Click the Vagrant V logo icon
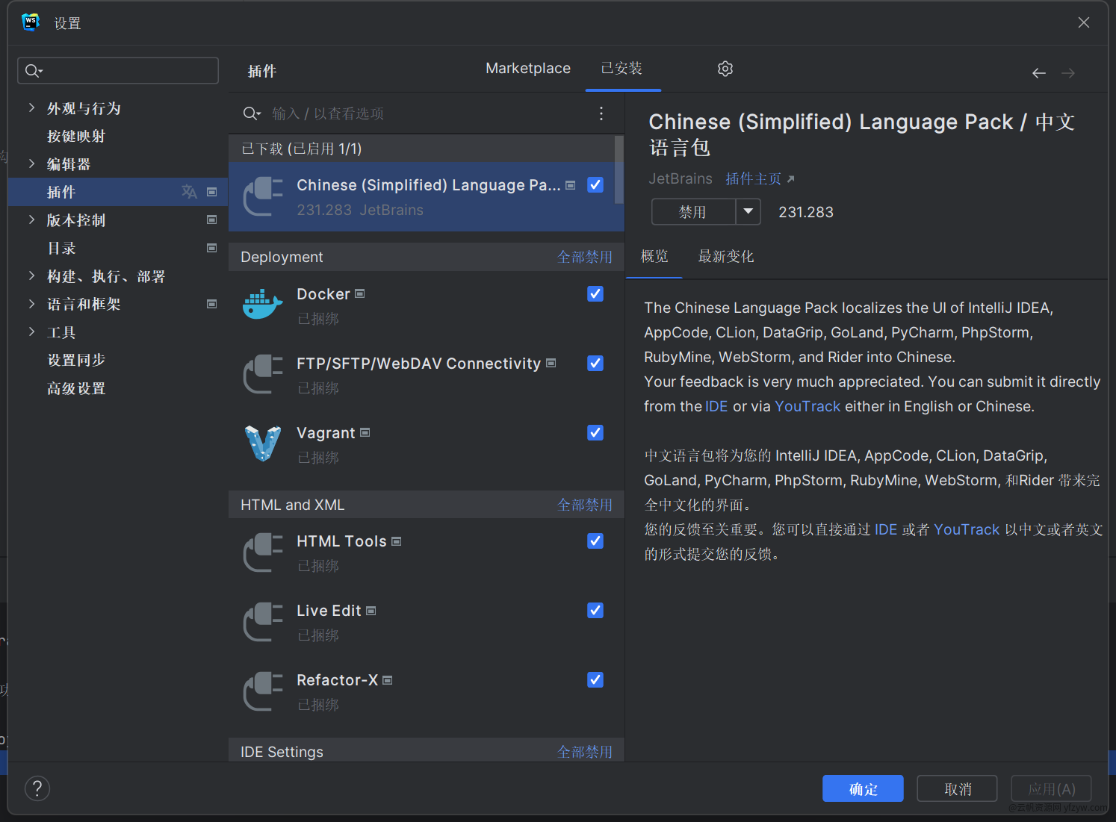This screenshot has width=1116, height=822. (x=263, y=443)
